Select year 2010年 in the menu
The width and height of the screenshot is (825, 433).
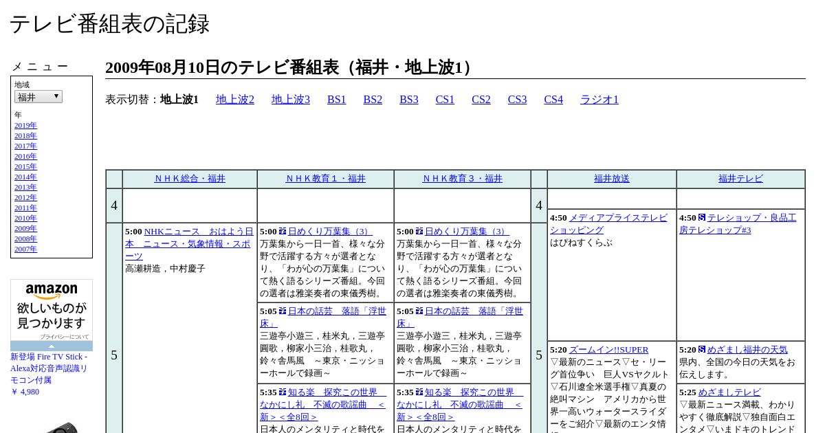25,219
